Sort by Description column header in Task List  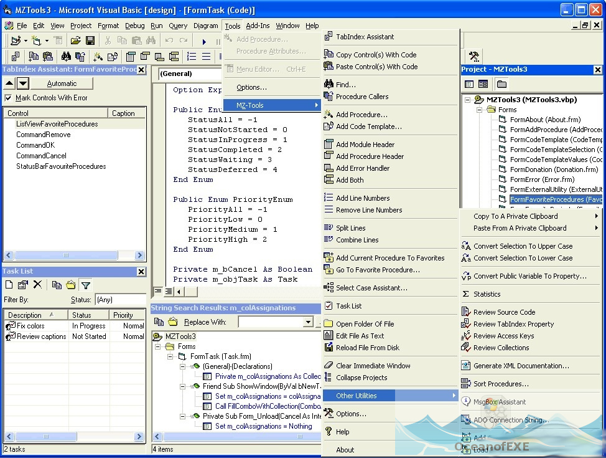click(x=36, y=315)
